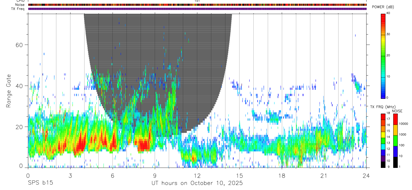Image resolution: width=412 pixels, height=190 pixels.
Task: Click 'UT hours on October 10, 2025' axis title
Action: (197, 184)
